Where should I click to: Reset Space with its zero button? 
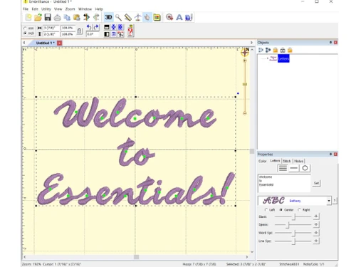point(316,224)
